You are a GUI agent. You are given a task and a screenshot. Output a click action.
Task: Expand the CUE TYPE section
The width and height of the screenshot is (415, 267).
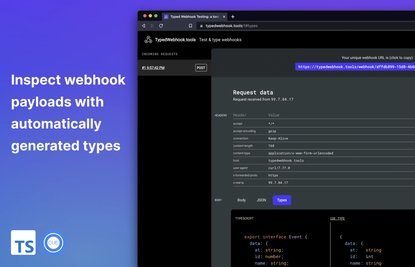point(337,218)
